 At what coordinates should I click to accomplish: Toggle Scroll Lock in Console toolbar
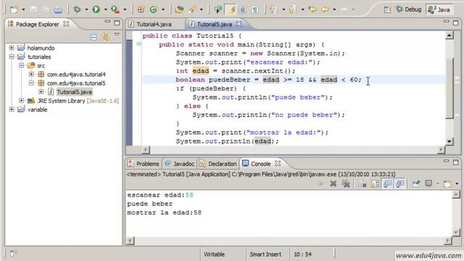pos(375,183)
